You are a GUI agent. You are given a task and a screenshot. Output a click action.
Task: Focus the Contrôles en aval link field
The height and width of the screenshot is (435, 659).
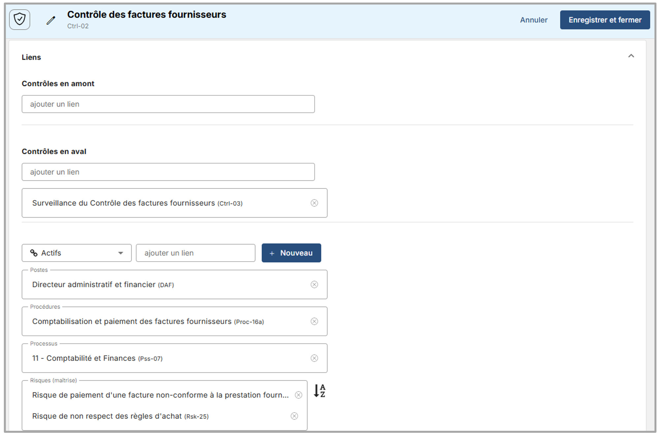tap(168, 172)
